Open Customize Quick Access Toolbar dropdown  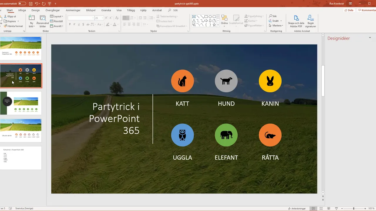click(56, 4)
